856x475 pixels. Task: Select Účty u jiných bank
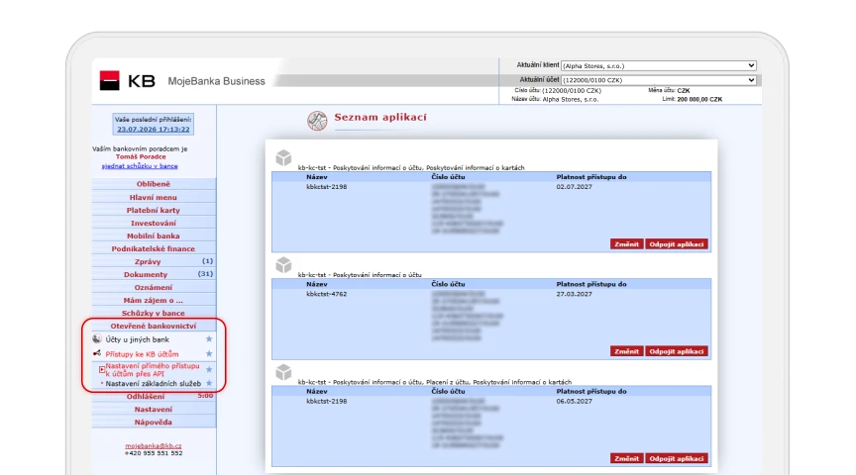(x=137, y=339)
